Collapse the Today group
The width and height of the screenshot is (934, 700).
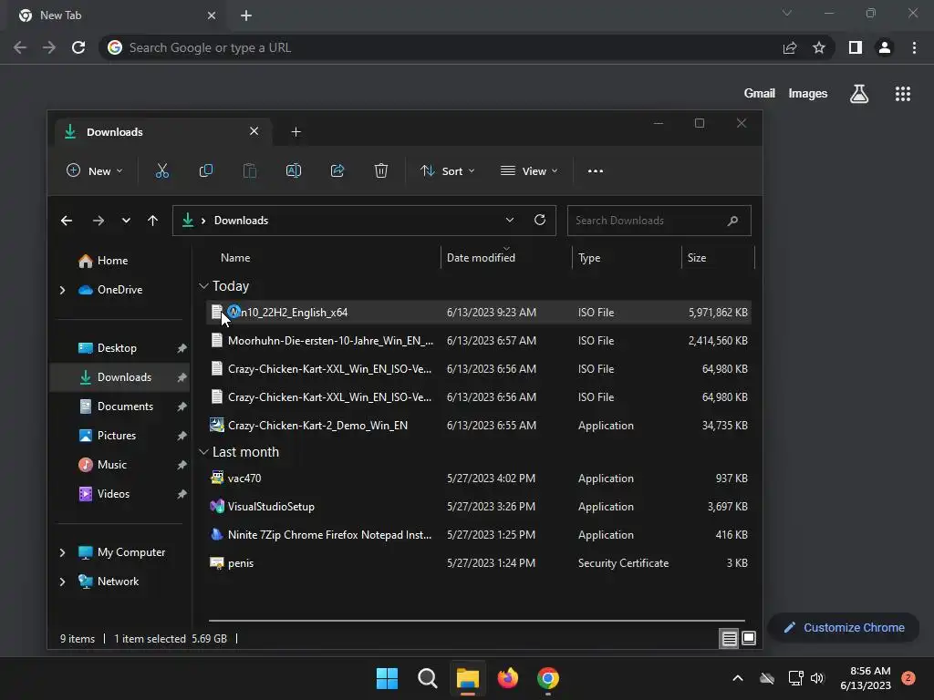[203, 286]
